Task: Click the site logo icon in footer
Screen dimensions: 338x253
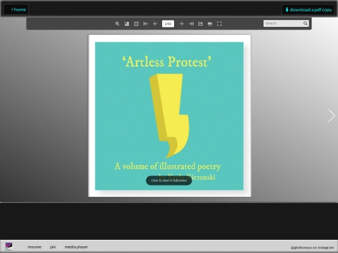Action: tap(9, 247)
